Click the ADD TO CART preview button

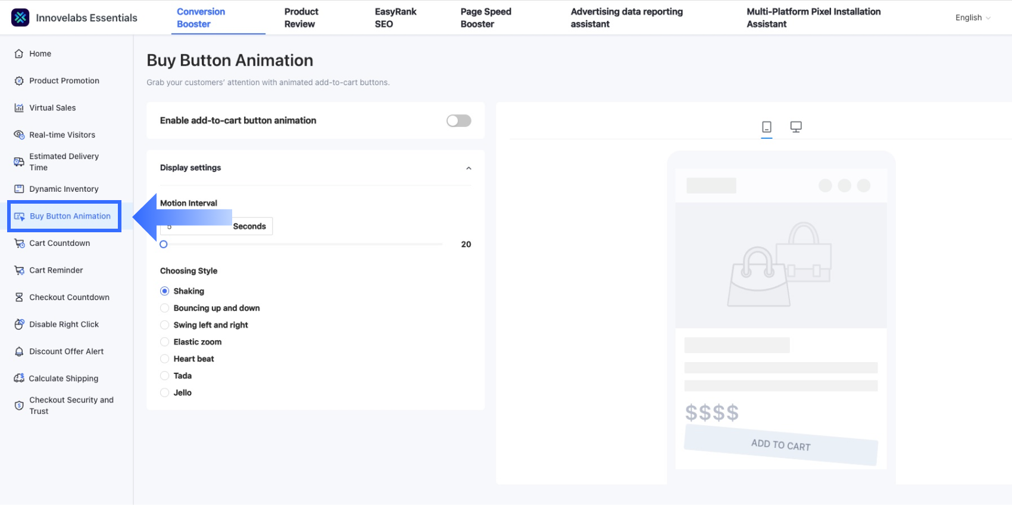[780, 445]
